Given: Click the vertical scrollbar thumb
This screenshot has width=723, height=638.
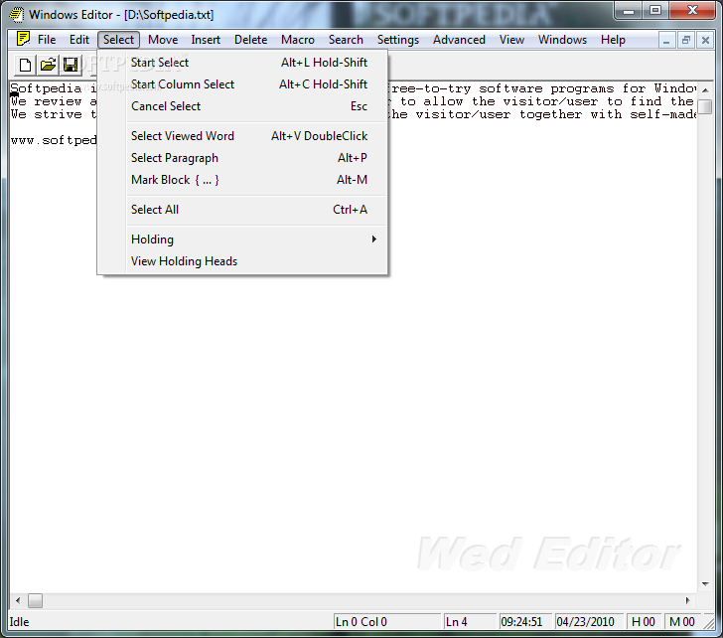Looking at the screenshot, I should click(705, 106).
